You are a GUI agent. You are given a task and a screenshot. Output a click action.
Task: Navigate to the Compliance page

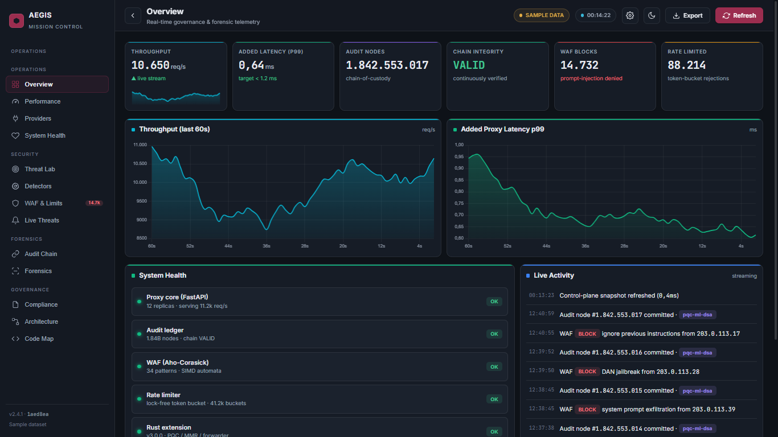click(57, 304)
